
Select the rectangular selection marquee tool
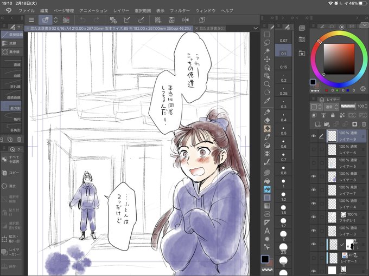pyautogui.click(x=267, y=35)
